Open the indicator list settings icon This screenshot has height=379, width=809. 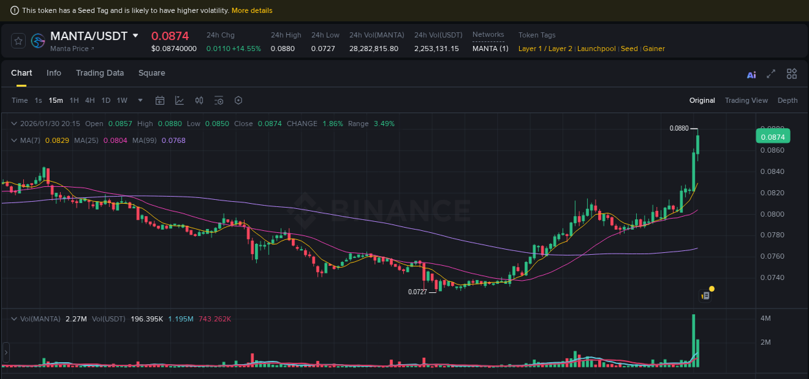pyautogui.click(x=218, y=100)
